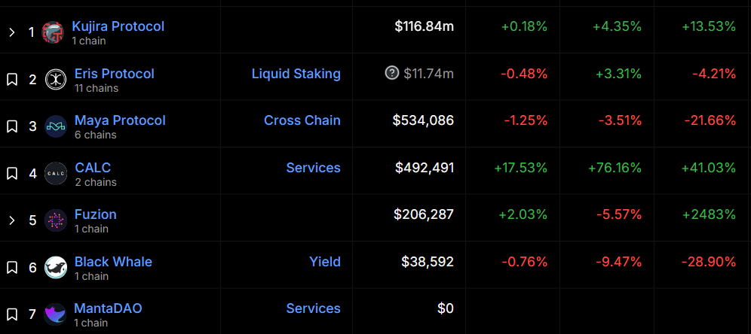
Task: Expand the Kujira Protocol row
Action: point(12,32)
